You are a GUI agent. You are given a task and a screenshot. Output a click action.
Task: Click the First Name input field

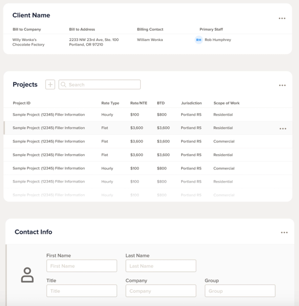pyautogui.click(x=82, y=266)
